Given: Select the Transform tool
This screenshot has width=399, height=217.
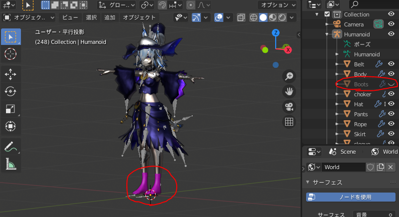Looking at the screenshot, I should tap(10, 126).
